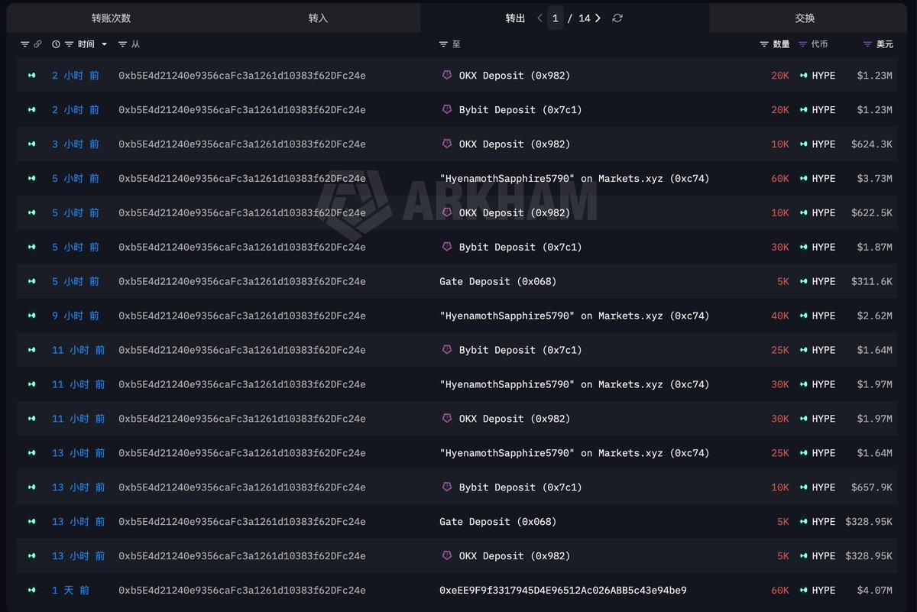
Task: Open filter for the 时间 column
Action: (70, 44)
